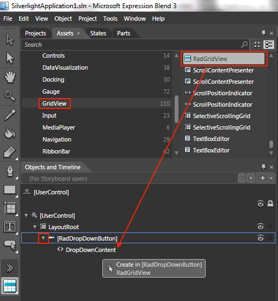Select the Paint Bucket tool
This screenshot has width=278, height=301.
[x=10, y=133]
